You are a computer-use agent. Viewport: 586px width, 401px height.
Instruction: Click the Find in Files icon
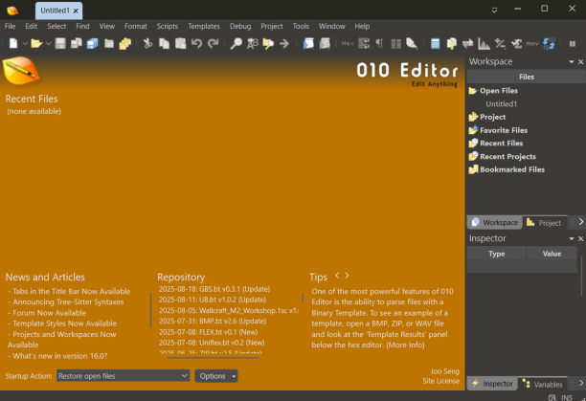[x=268, y=44]
